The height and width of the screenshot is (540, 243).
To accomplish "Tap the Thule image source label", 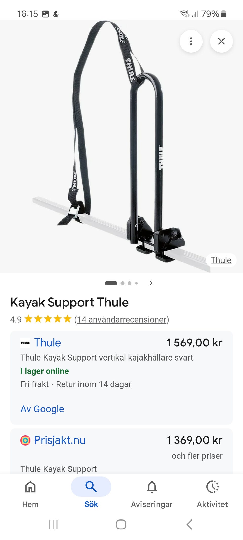I will [221, 260].
